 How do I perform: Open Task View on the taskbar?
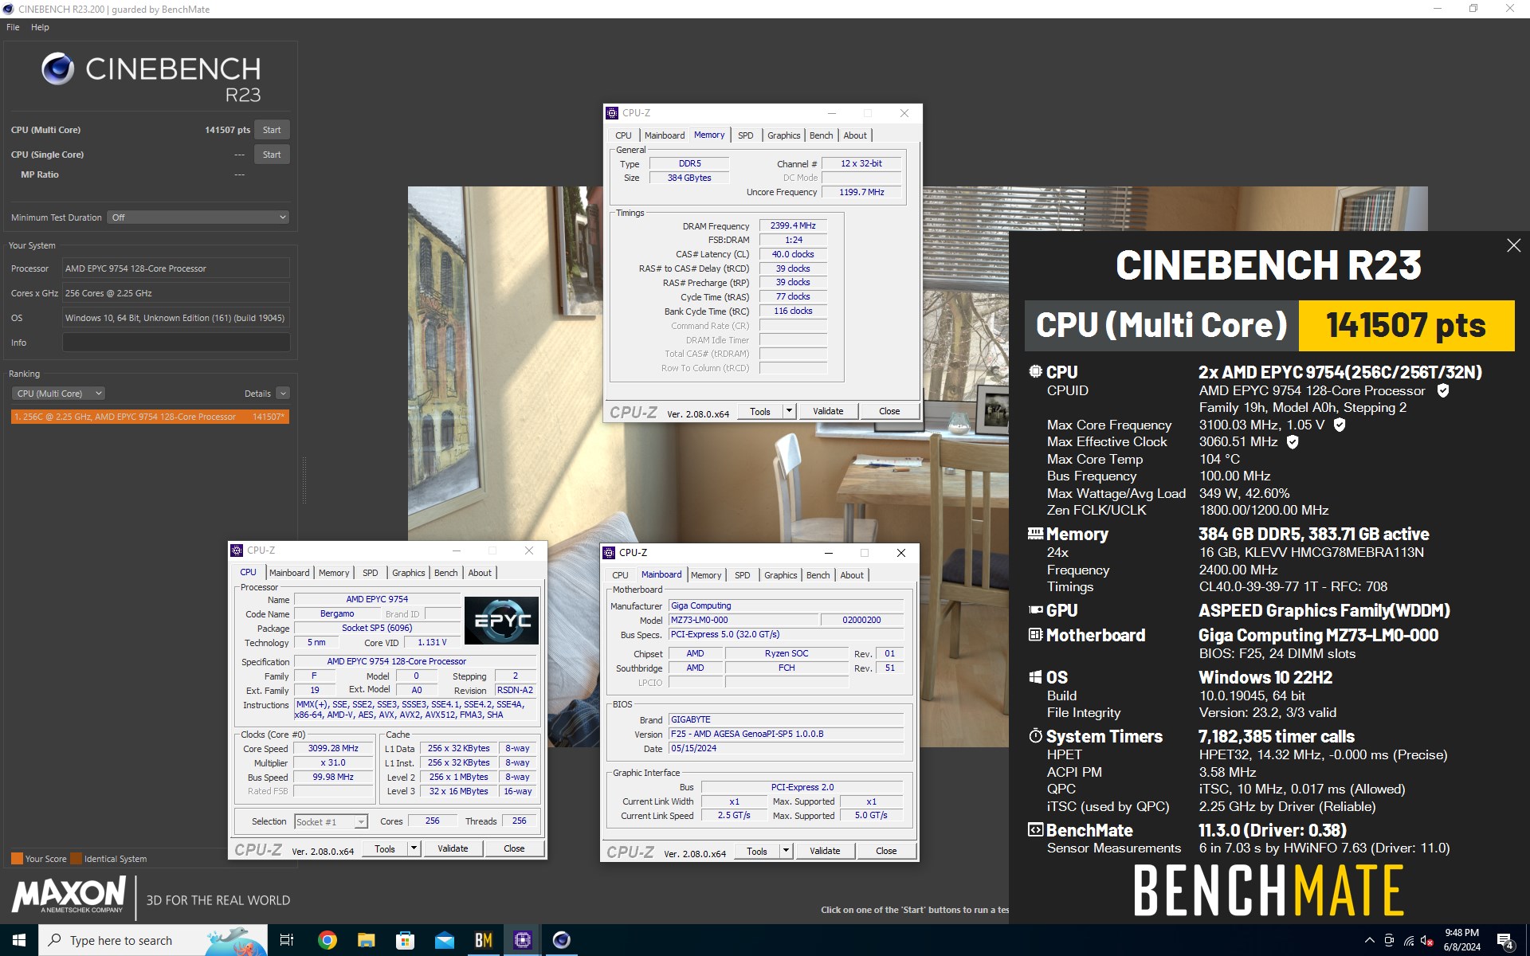point(287,940)
